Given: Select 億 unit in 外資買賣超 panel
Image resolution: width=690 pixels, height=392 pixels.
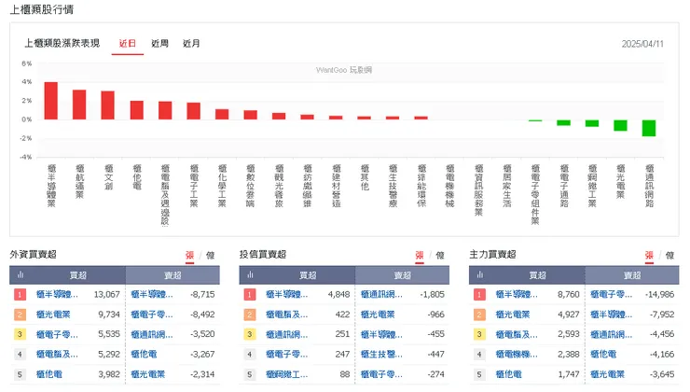Looking at the screenshot, I should click(x=211, y=255).
